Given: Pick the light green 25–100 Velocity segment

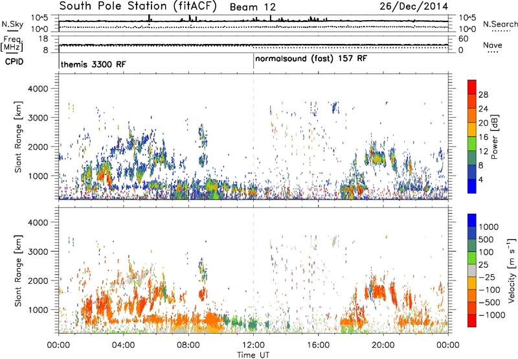Looking at the screenshot, I should point(472,258).
